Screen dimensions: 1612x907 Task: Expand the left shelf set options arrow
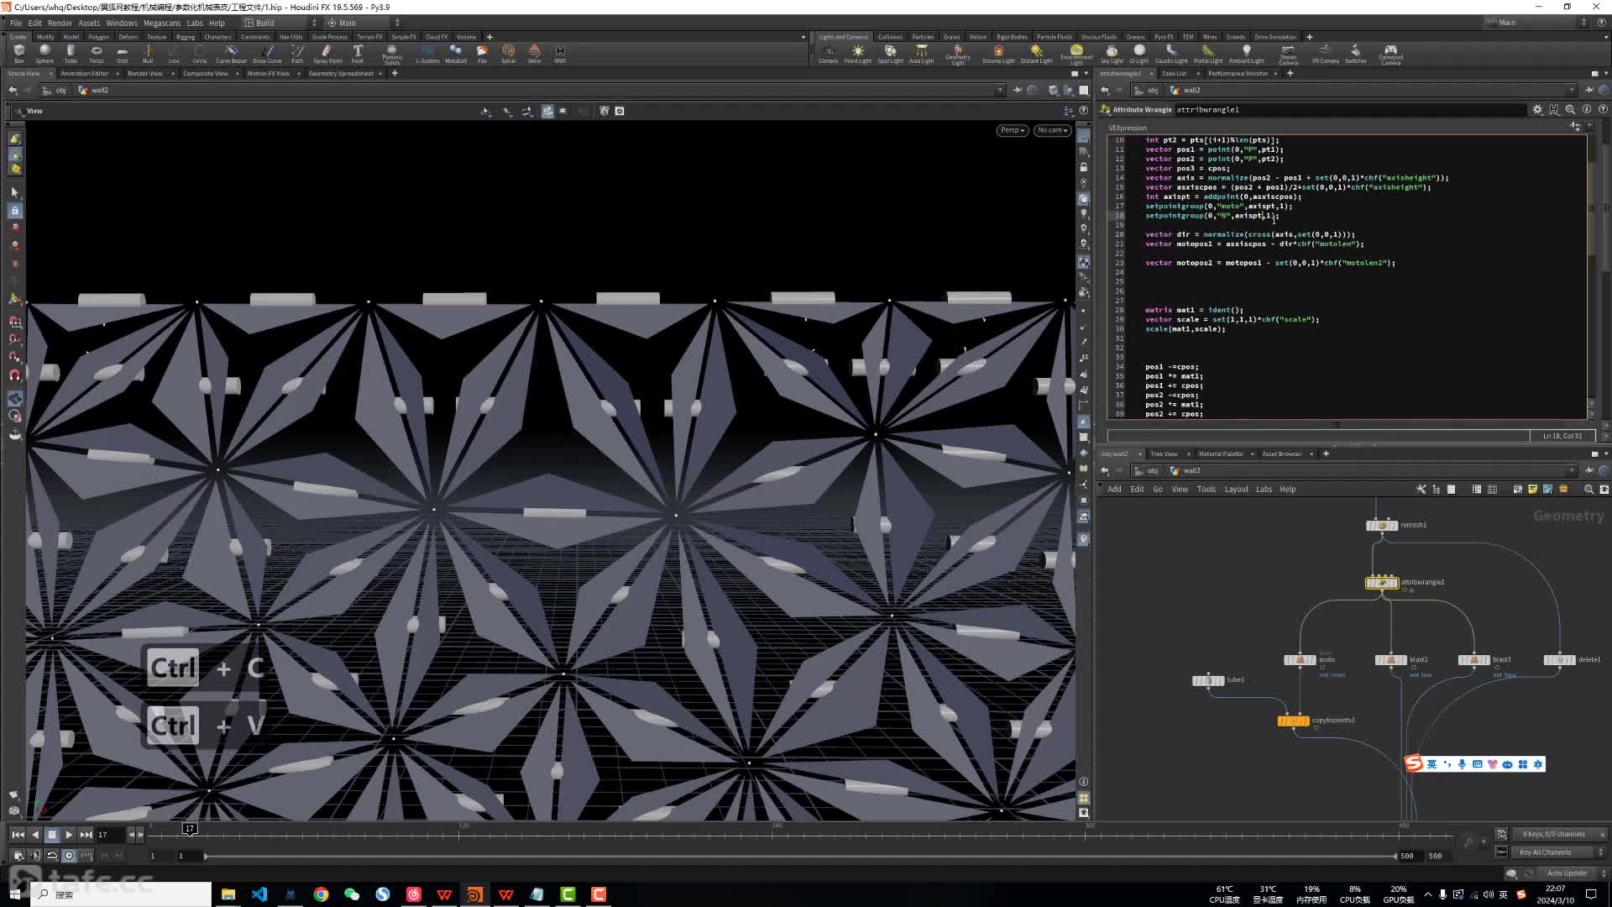pyautogui.click(x=803, y=37)
